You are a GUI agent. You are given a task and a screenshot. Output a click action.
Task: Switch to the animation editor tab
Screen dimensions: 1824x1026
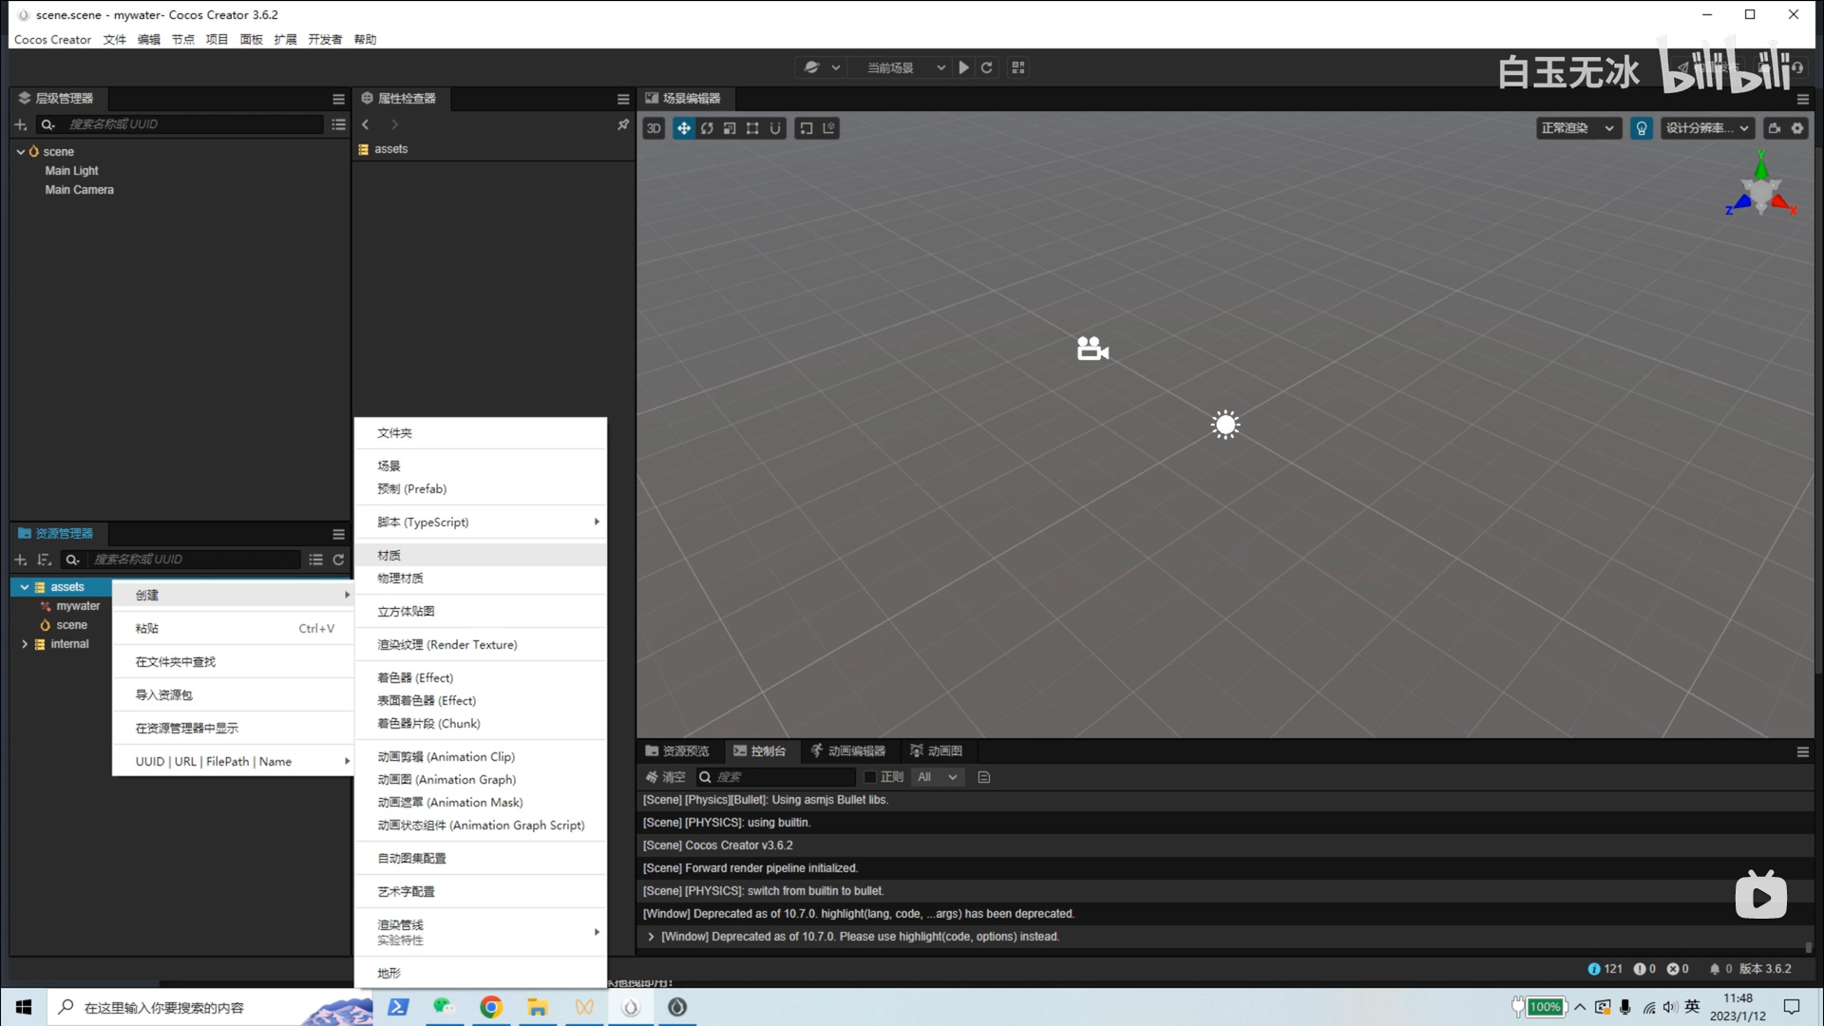847,750
